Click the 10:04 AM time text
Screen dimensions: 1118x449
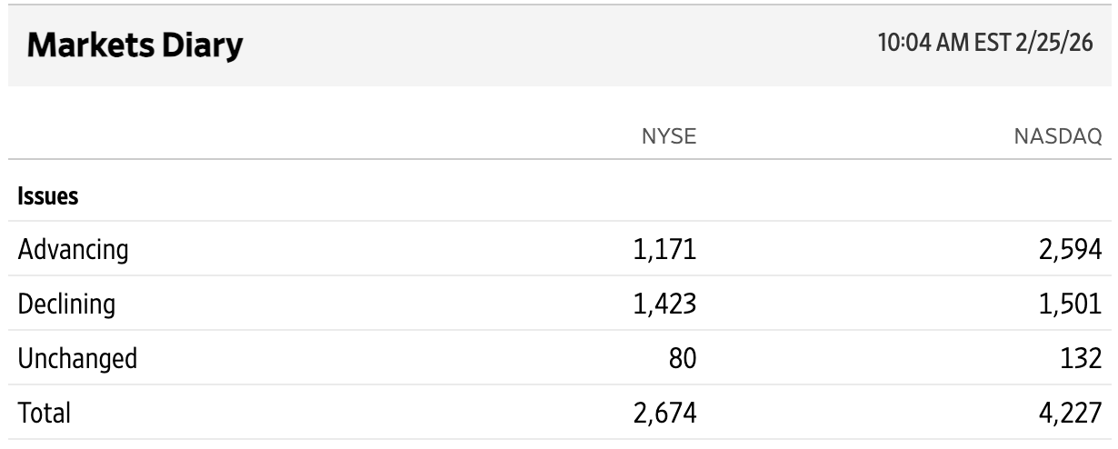coord(917,44)
